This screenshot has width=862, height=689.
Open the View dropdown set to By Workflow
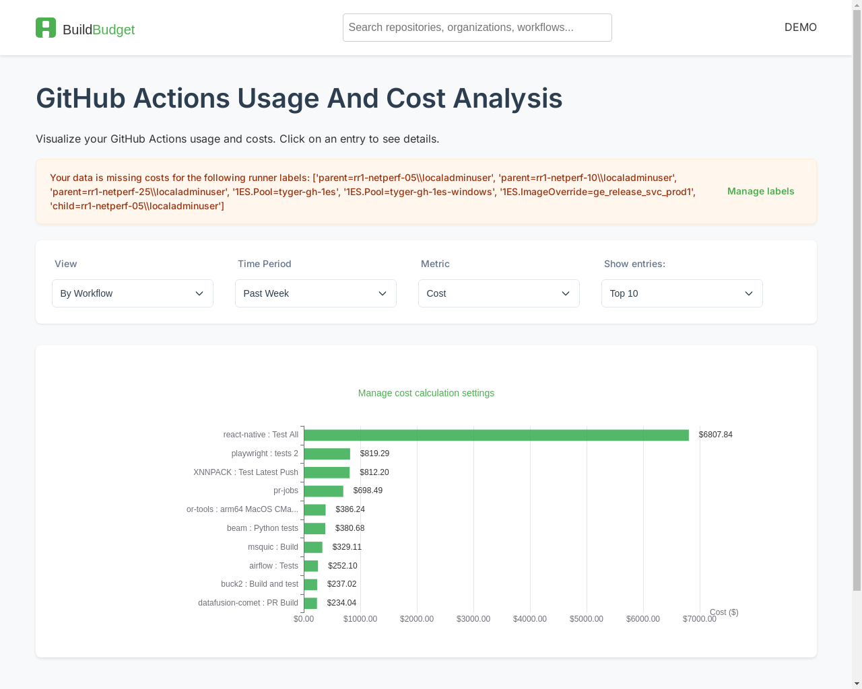133,293
